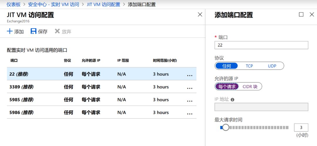Screen dimensions: 317x146
Task: Select the 任何 (Any) protocol option
Action: coord(227,66)
